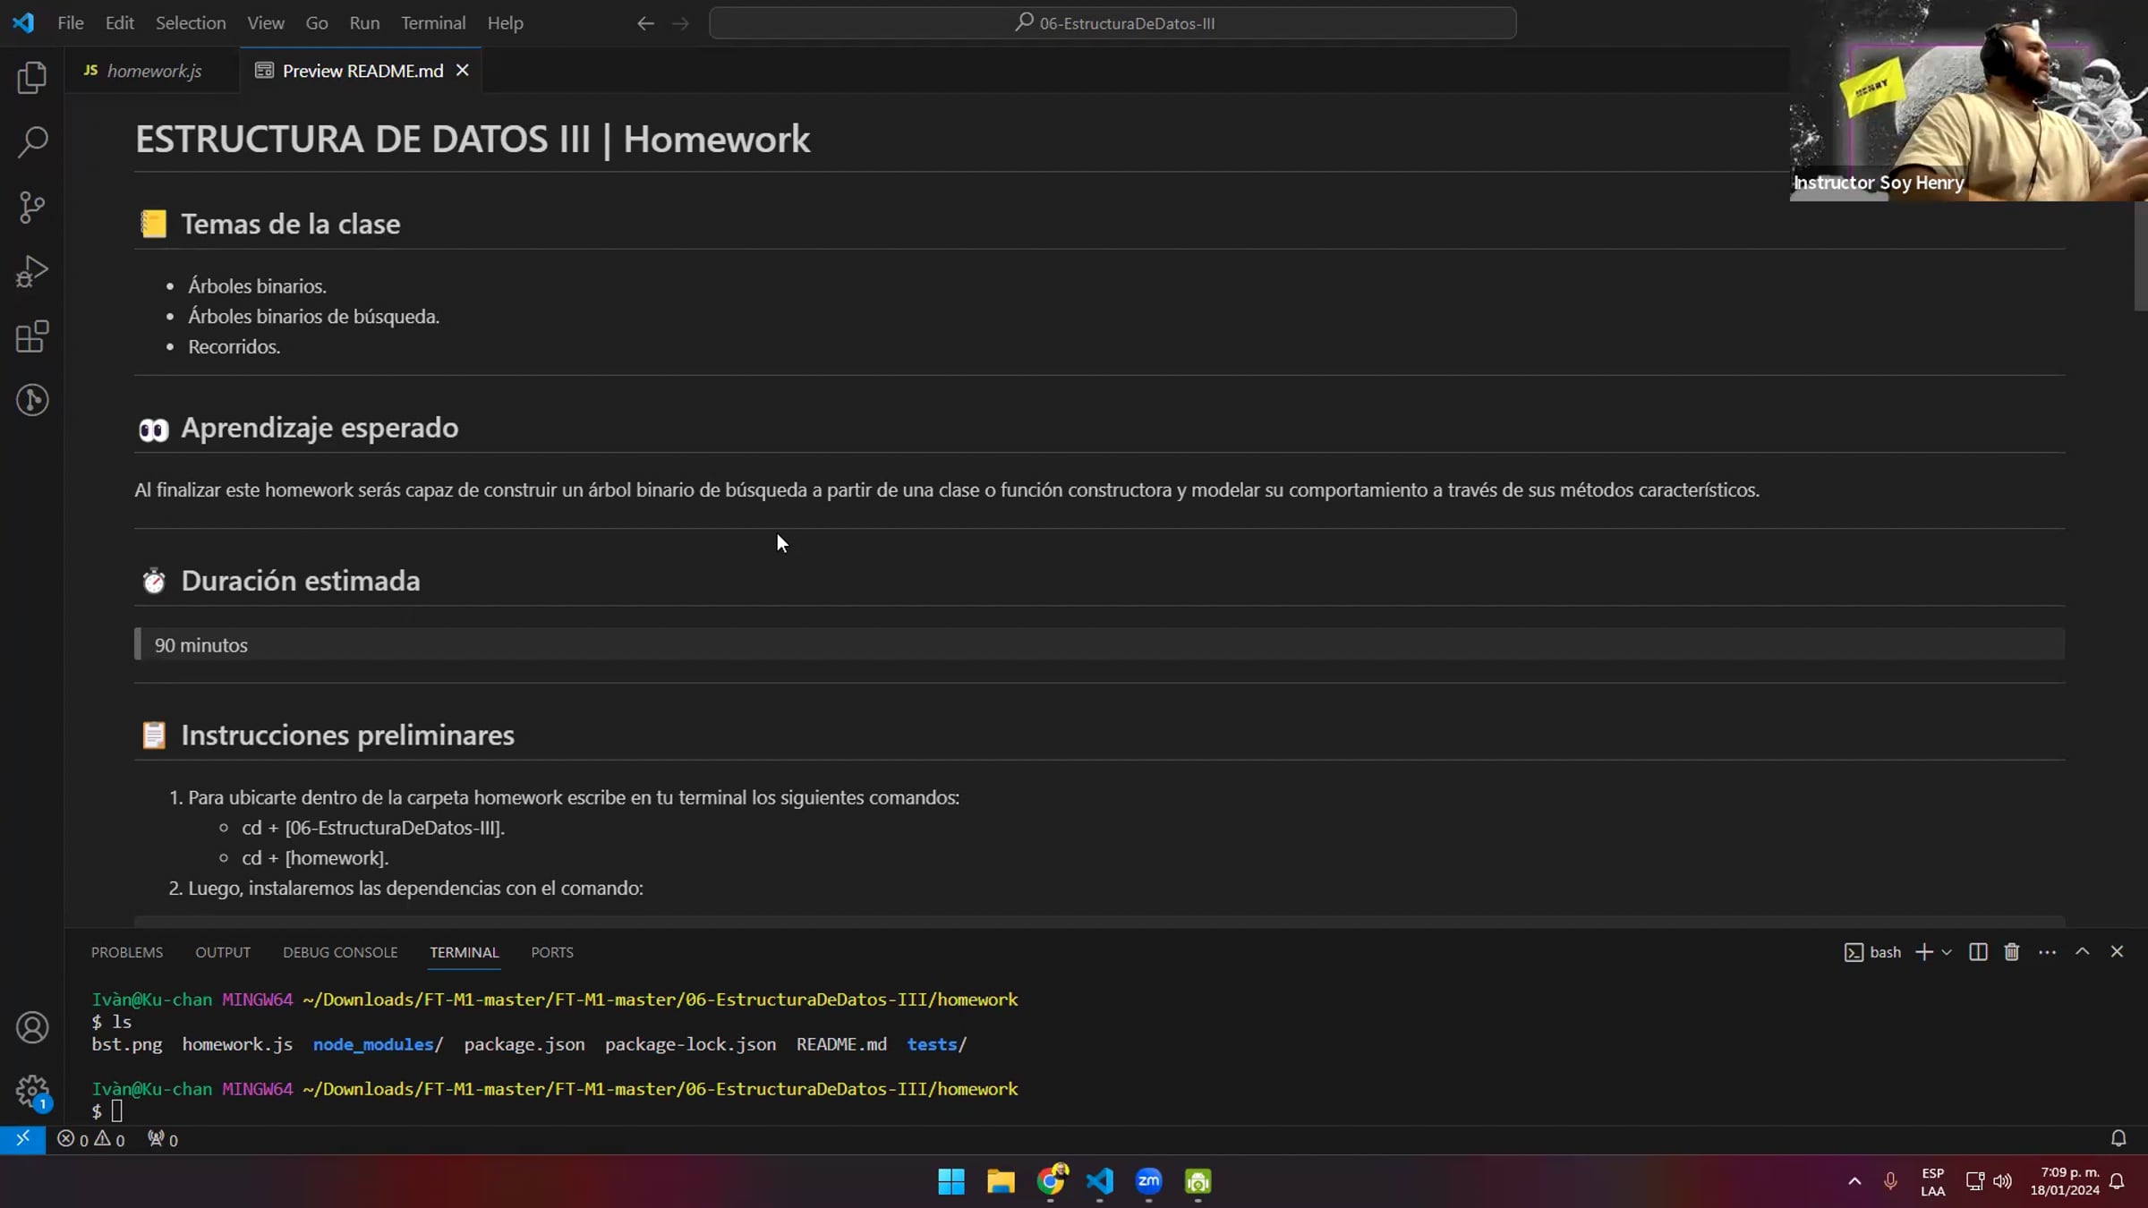Open the Terminal menu
The image size is (2148, 1208).
(x=433, y=23)
